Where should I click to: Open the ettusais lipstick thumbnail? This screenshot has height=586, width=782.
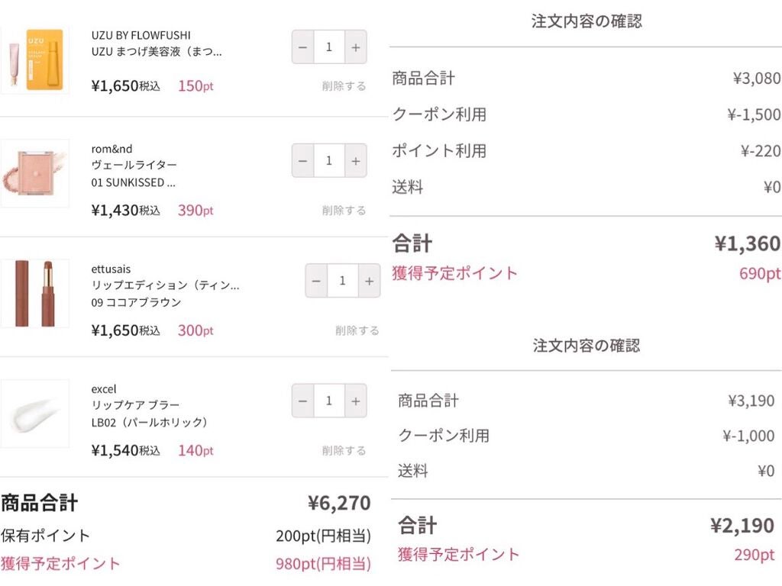click(35, 293)
